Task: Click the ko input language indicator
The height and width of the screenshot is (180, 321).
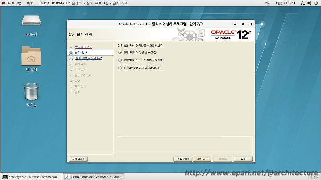Action: click(267, 3)
